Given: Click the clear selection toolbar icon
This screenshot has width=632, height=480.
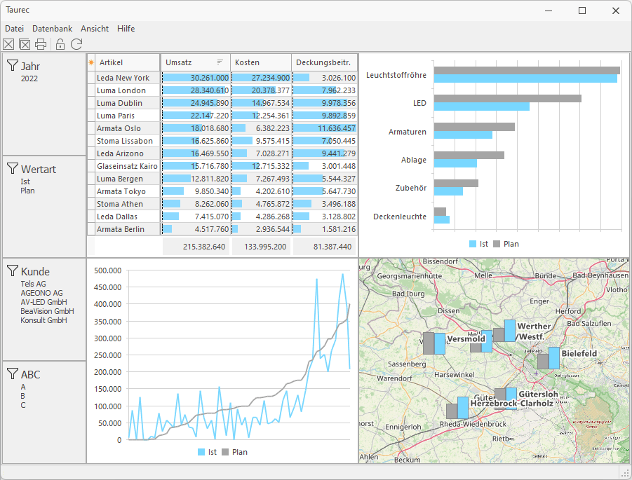Looking at the screenshot, I should click(x=8, y=45).
